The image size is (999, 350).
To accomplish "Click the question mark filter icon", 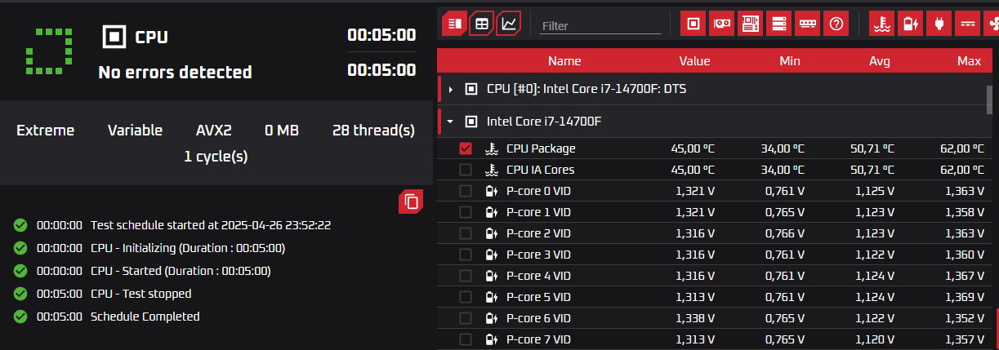I will [x=836, y=24].
